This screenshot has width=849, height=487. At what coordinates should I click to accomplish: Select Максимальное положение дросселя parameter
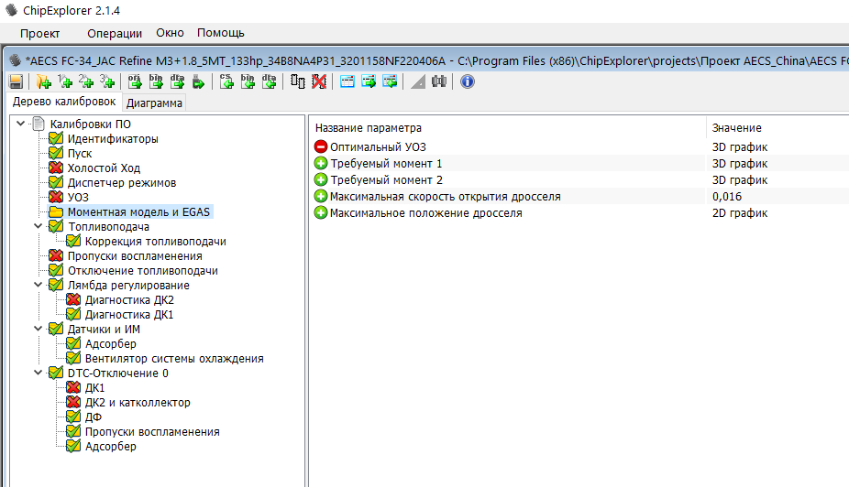point(425,212)
